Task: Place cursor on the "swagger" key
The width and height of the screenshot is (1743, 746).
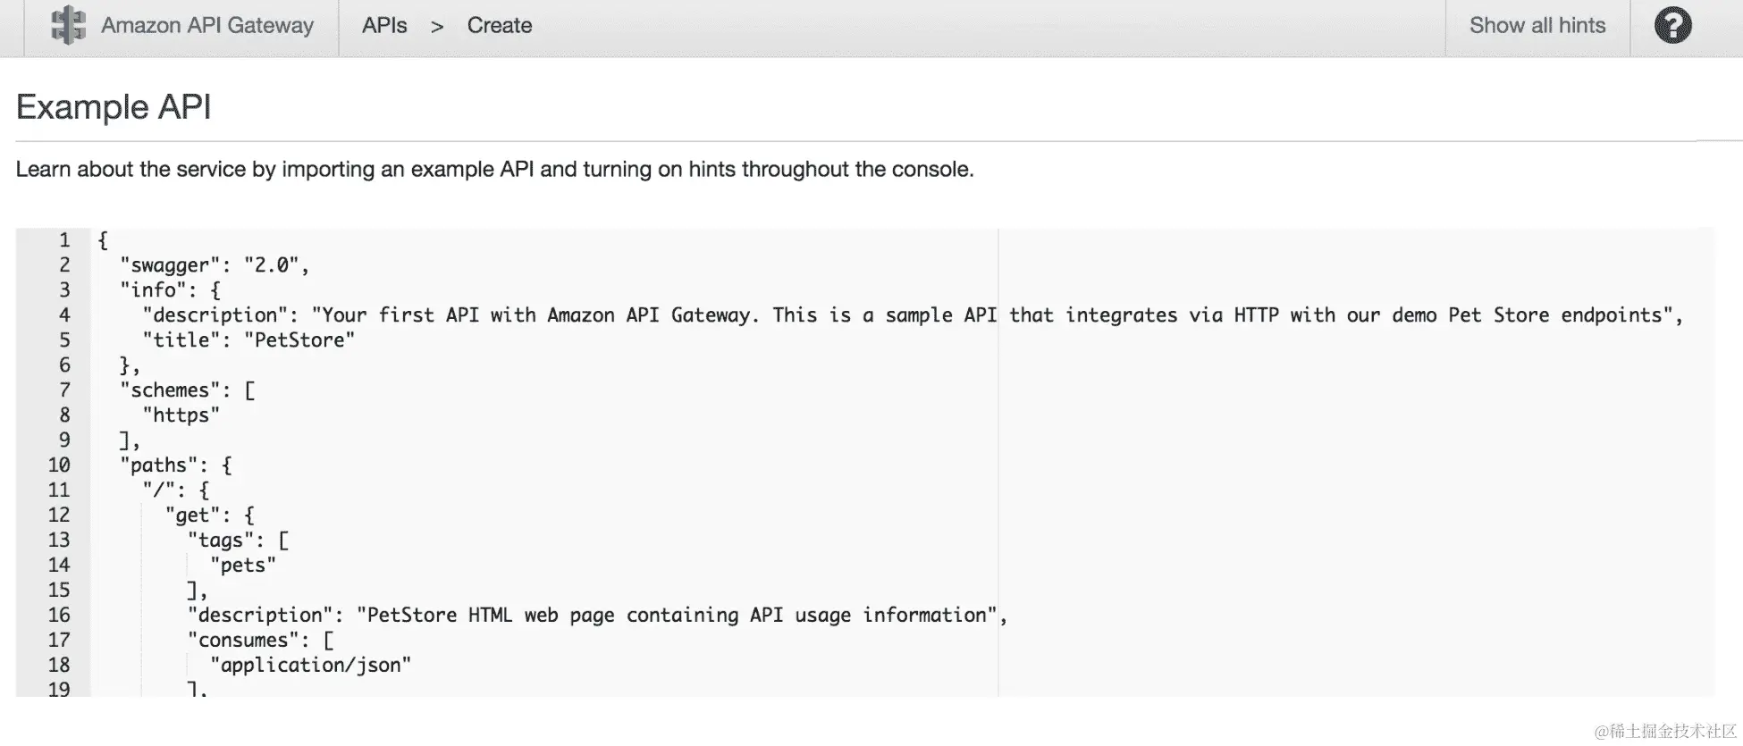Action: coord(170,265)
